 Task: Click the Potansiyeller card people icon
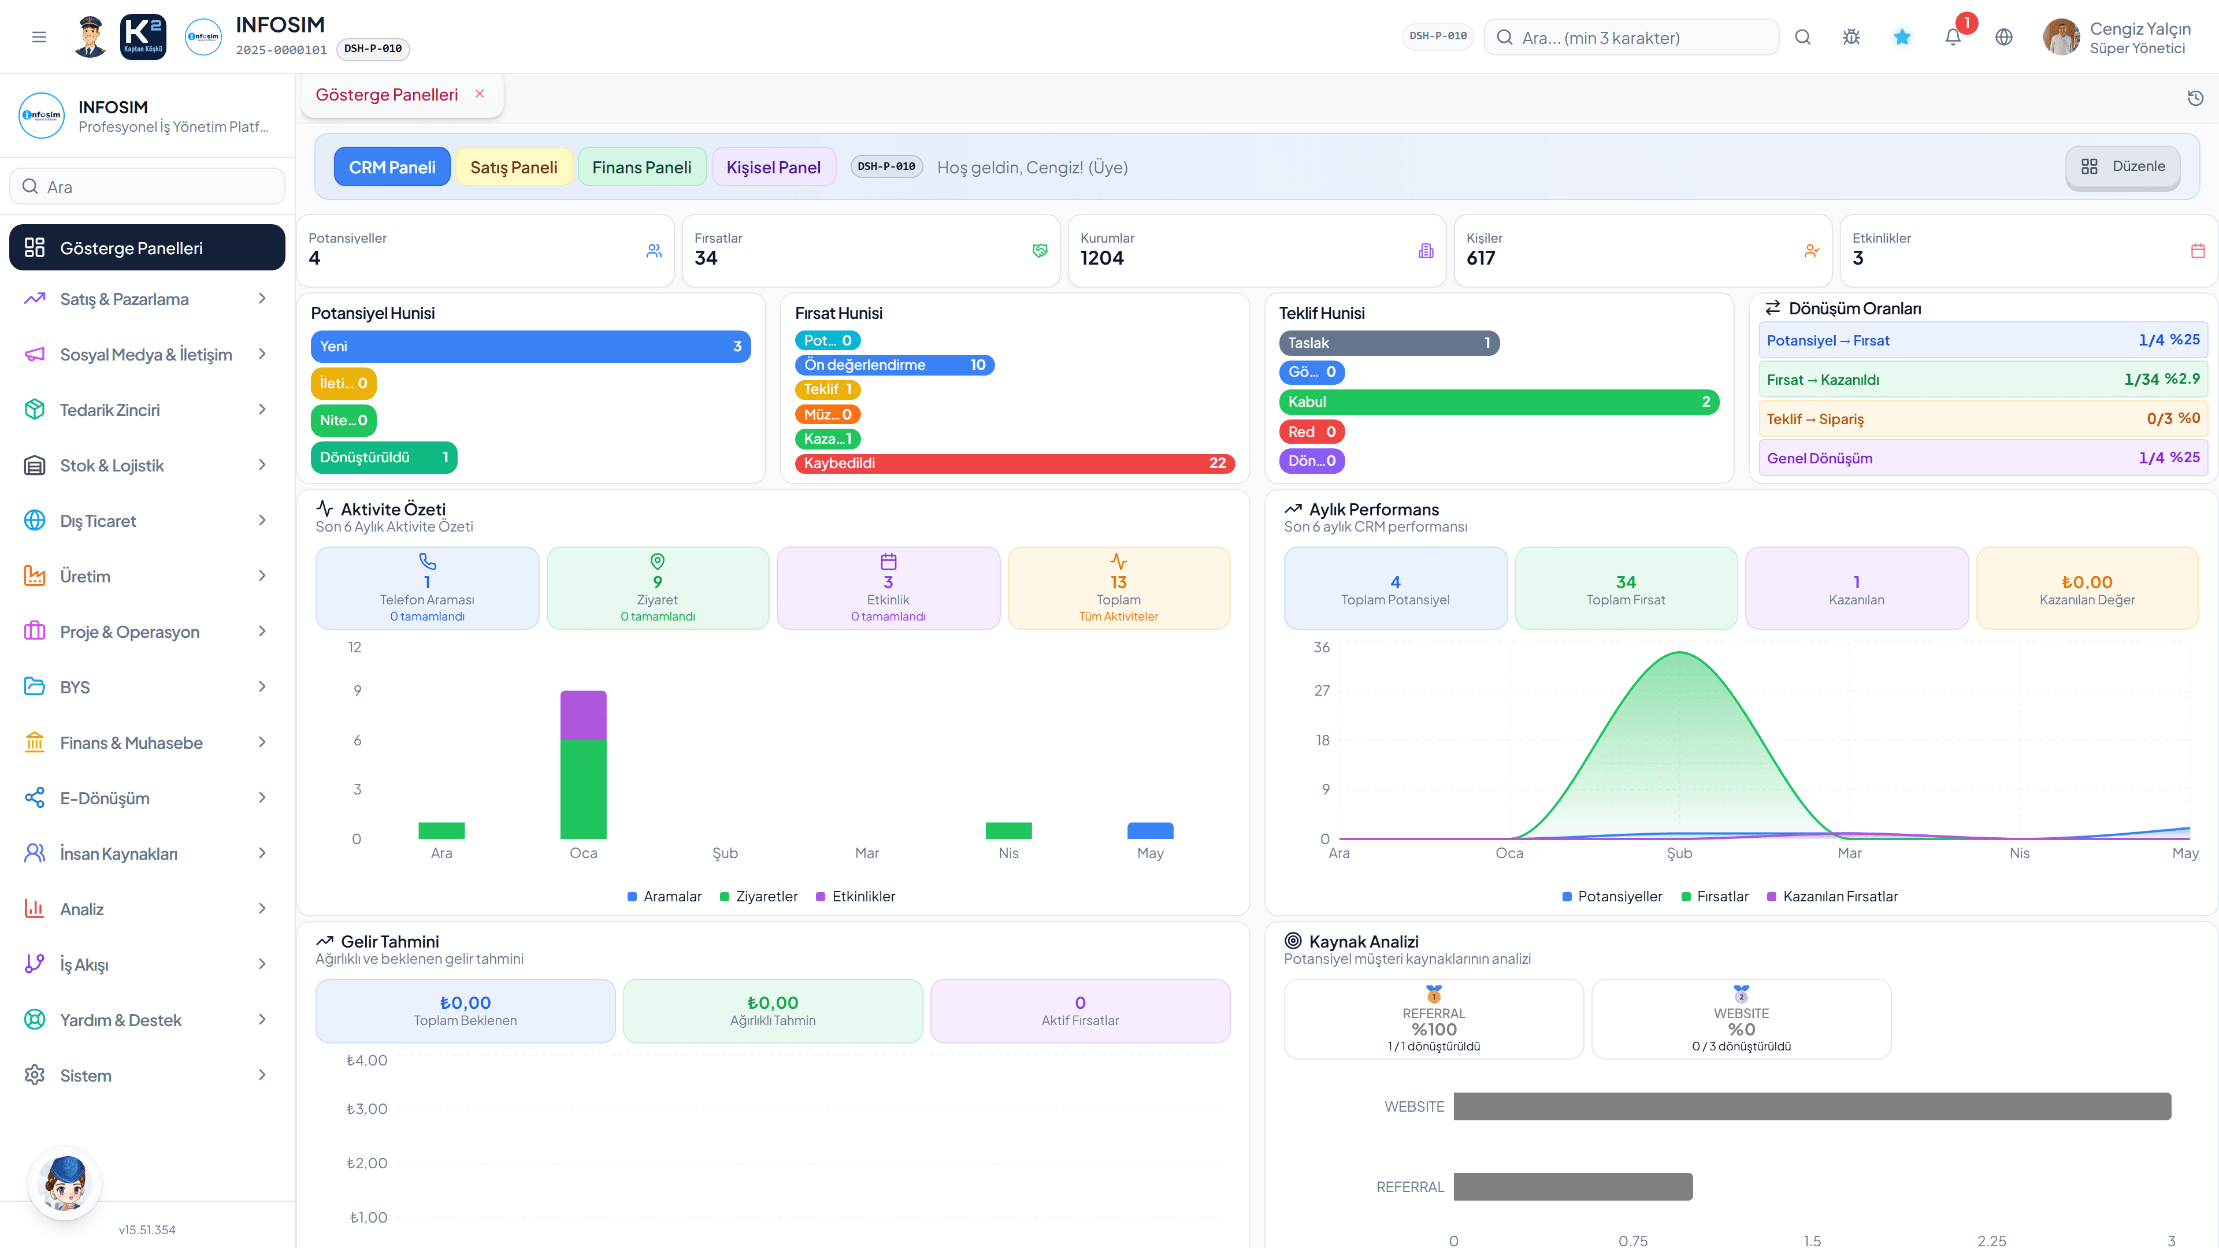coord(654,251)
